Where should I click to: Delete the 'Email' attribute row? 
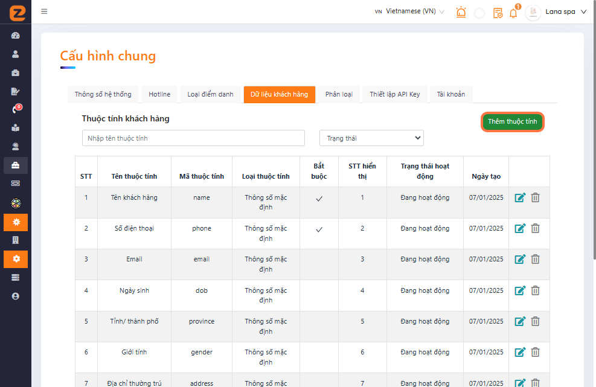(535, 259)
